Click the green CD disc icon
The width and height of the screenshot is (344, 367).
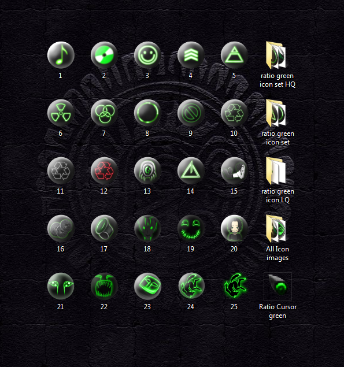[x=104, y=55]
